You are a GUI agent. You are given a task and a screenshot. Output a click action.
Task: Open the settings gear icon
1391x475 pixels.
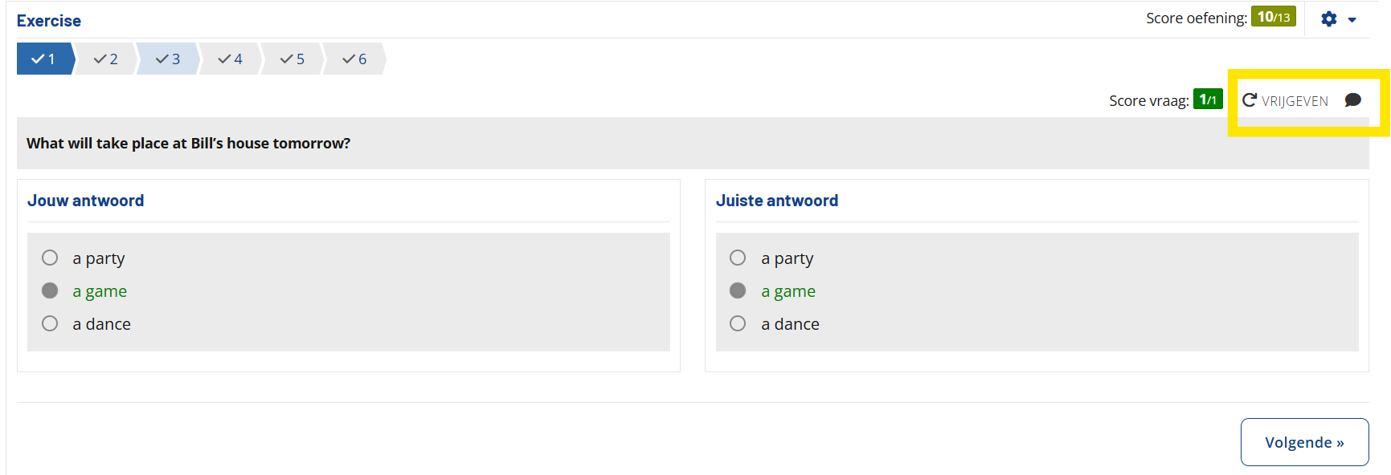pos(1329,19)
